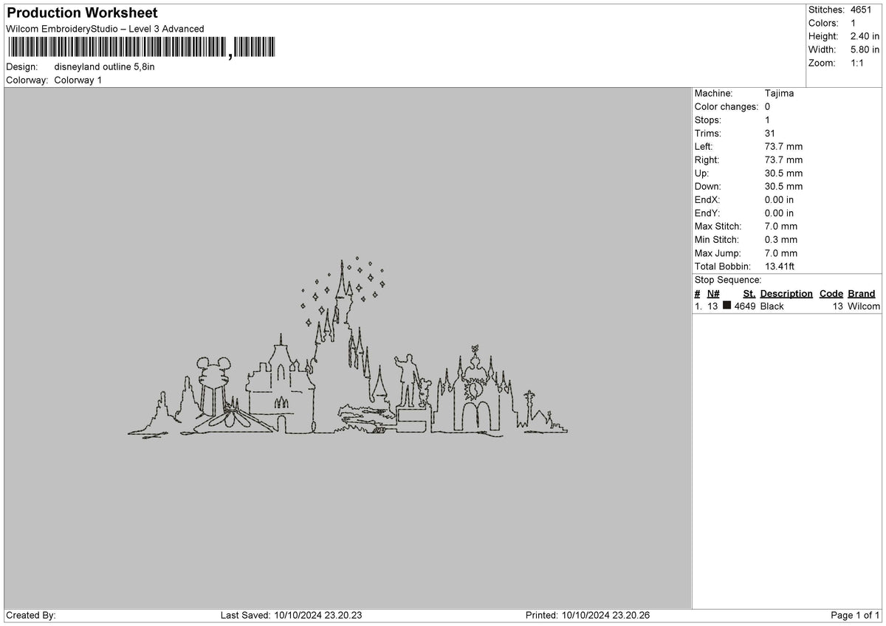Click the Height value '2.40 in'
886x626 pixels.
tap(865, 36)
